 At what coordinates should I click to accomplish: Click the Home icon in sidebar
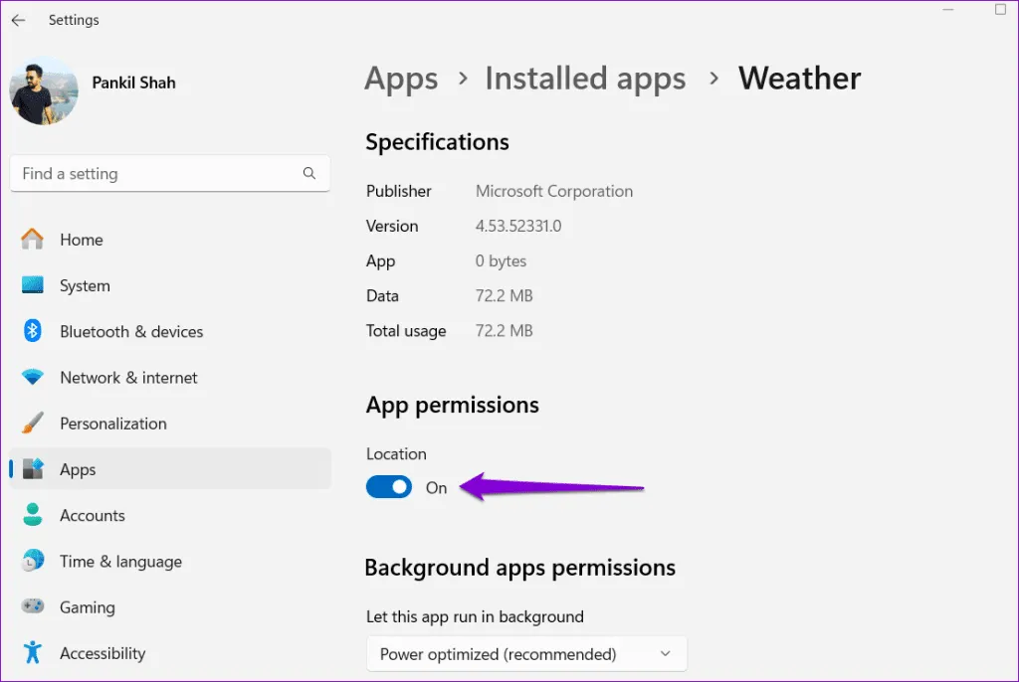click(x=33, y=240)
